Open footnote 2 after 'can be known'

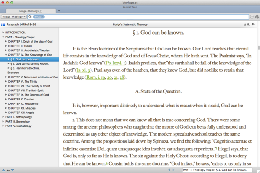point(107,163)
